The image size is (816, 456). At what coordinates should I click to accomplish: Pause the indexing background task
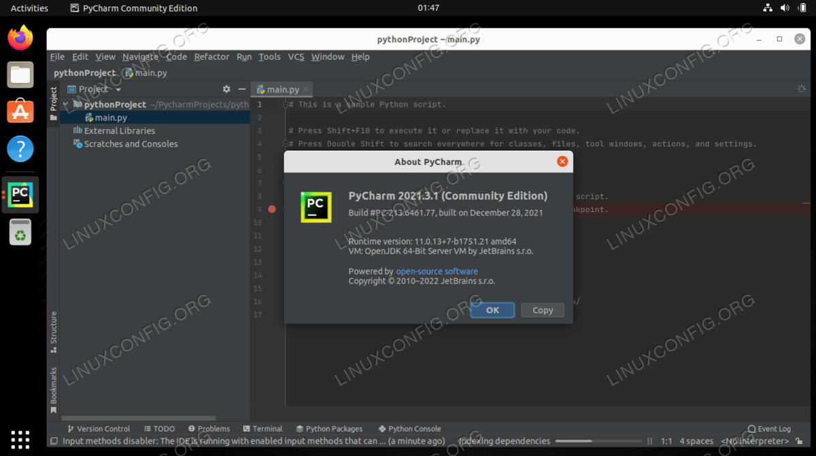(650, 441)
